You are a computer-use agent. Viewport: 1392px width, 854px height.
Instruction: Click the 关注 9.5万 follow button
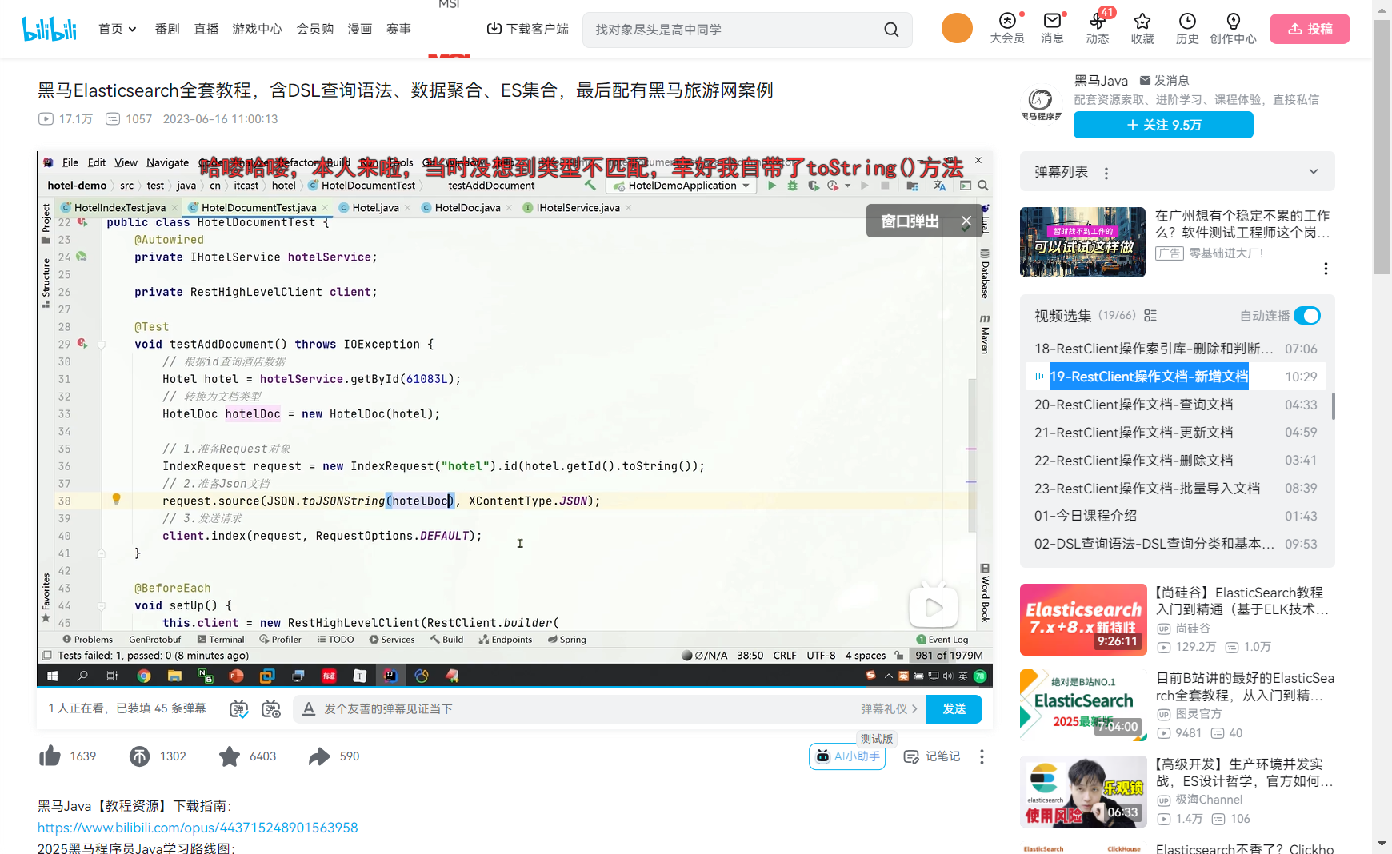1162,125
